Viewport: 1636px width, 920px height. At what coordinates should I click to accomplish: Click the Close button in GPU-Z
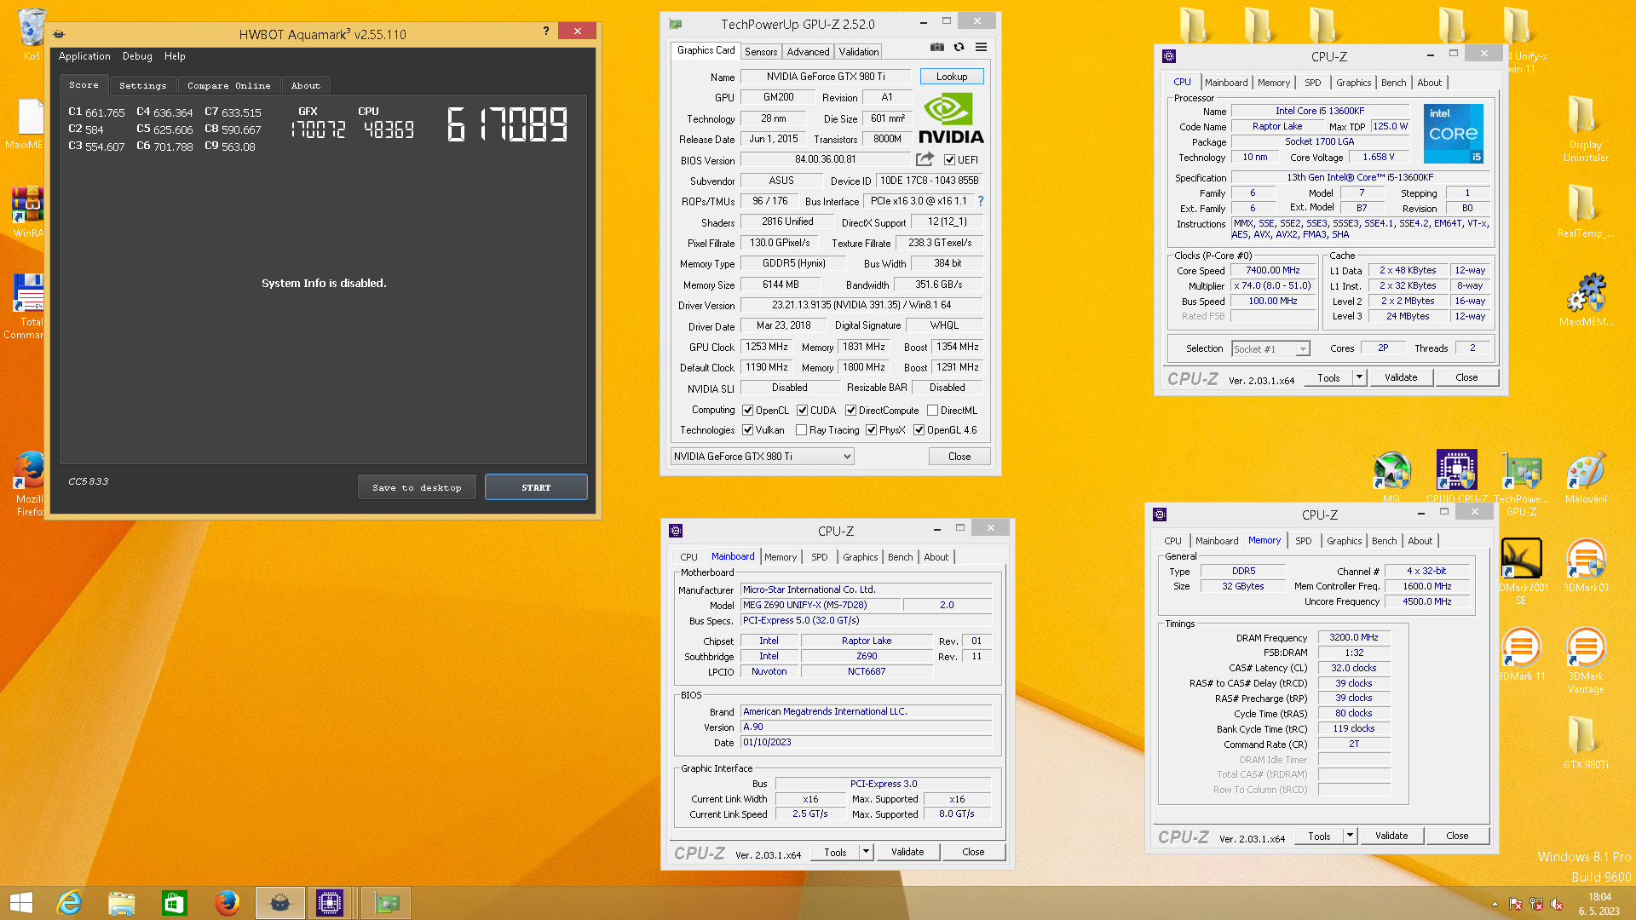click(959, 457)
